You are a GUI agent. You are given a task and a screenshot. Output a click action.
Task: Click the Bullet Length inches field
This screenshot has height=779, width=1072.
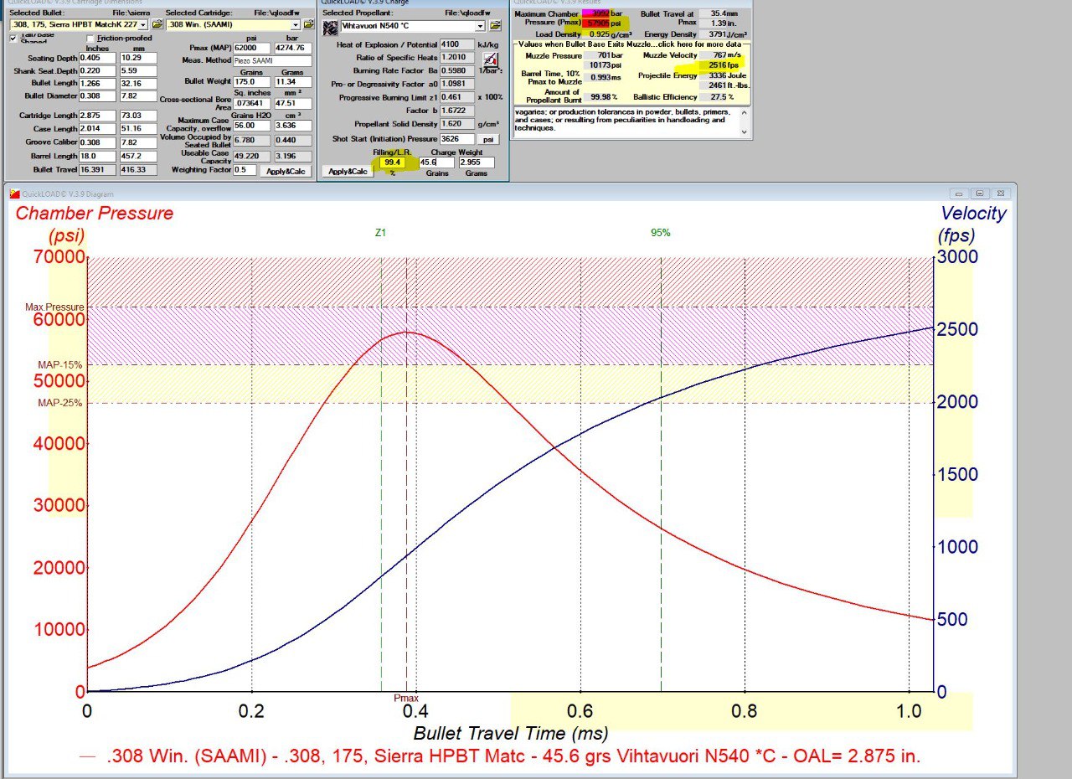97,84
